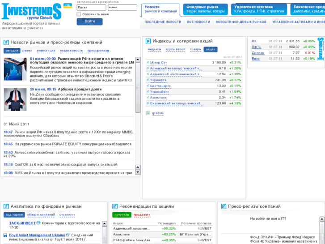Click chart icon next to Авдеевский коксохимический
Screen dimensions: 325x244
pyautogui.click(x=148, y=74)
